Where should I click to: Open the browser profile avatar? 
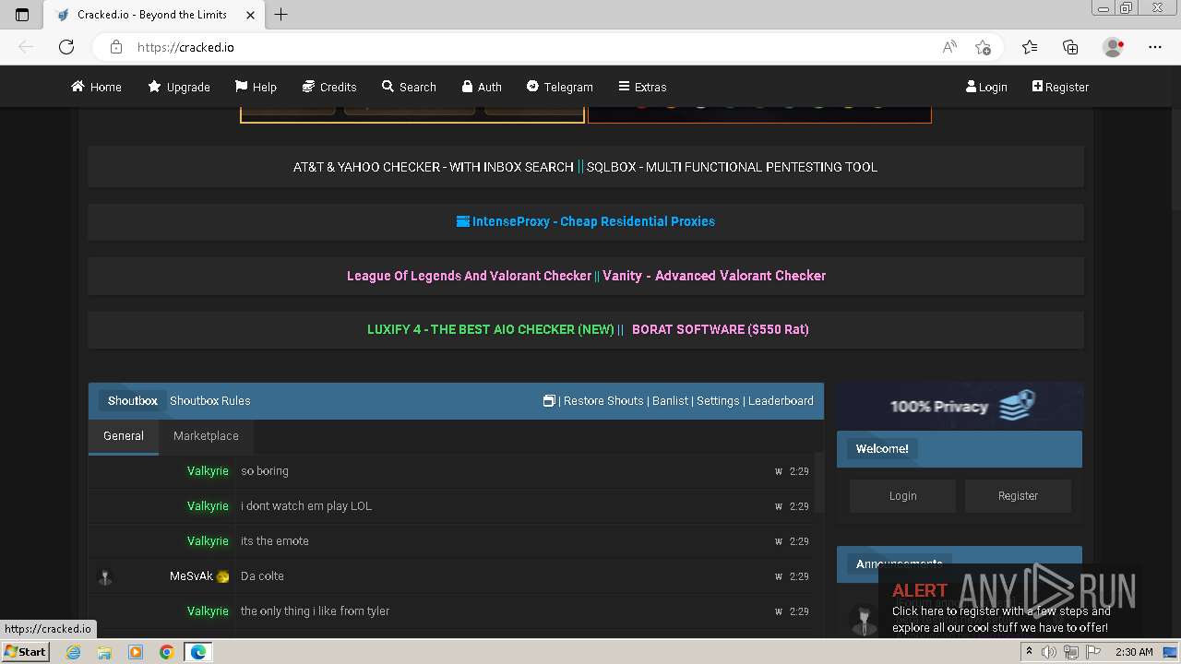(1114, 47)
